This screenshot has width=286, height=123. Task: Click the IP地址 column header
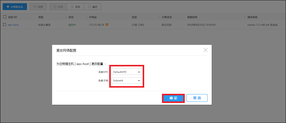93,17
